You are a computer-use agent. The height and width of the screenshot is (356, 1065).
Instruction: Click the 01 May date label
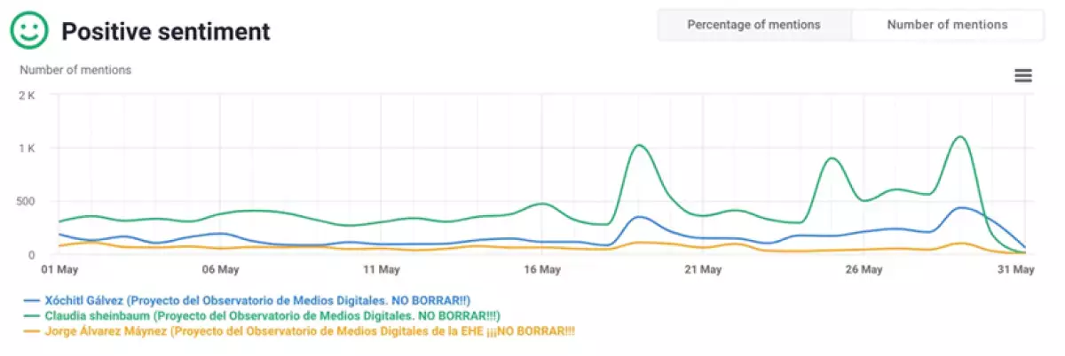tap(59, 269)
